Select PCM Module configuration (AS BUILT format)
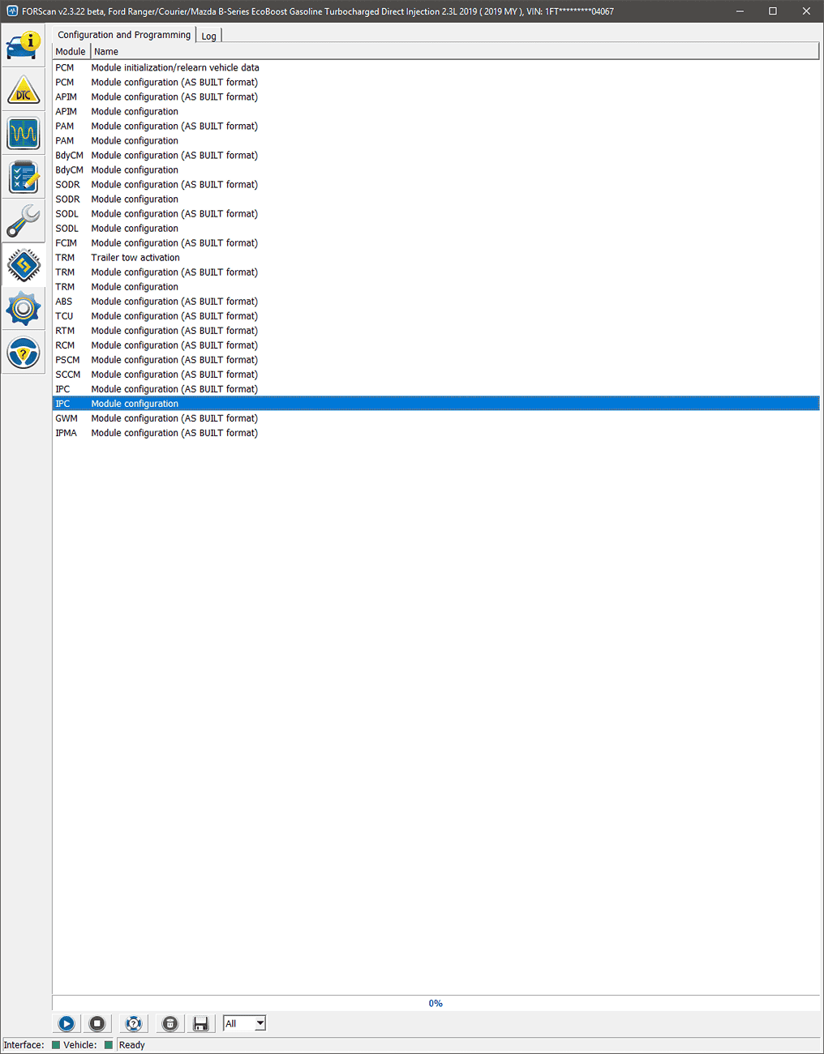Image resolution: width=824 pixels, height=1054 pixels. pyautogui.click(x=436, y=83)
